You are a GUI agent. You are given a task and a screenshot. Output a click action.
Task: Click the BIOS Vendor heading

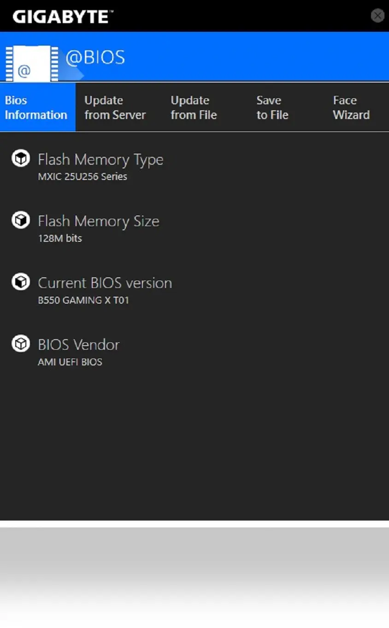pyautogui.click(x=79, y=345)
